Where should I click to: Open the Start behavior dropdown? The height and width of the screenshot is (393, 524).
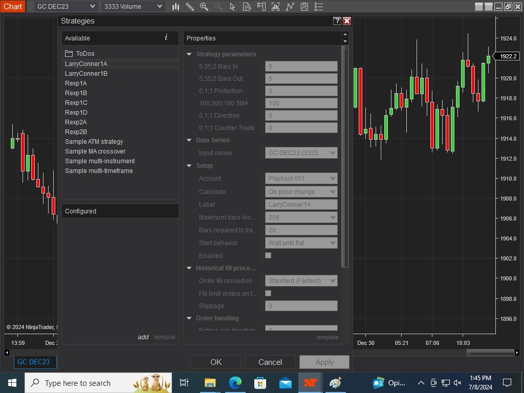[x=301, y=243]
